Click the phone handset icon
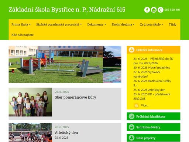The width and height of the screenshot is (189, 142). point(161,10)
